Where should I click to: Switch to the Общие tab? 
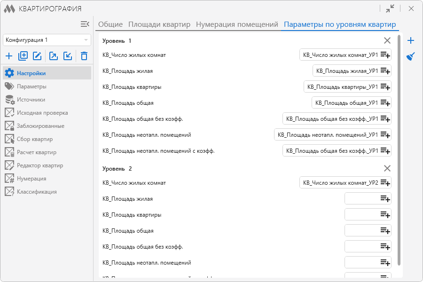coord(110,24)
